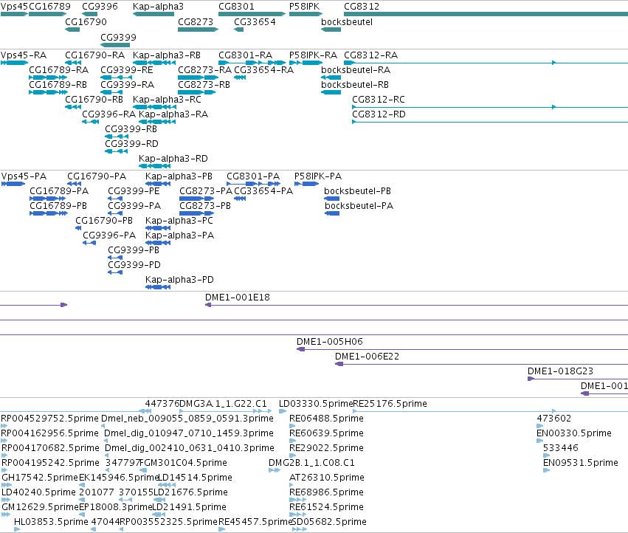Select the Kap-alpha3-PB protein label
The width and height of the screenshot is (628, 533).
click(x=179, y=176)
